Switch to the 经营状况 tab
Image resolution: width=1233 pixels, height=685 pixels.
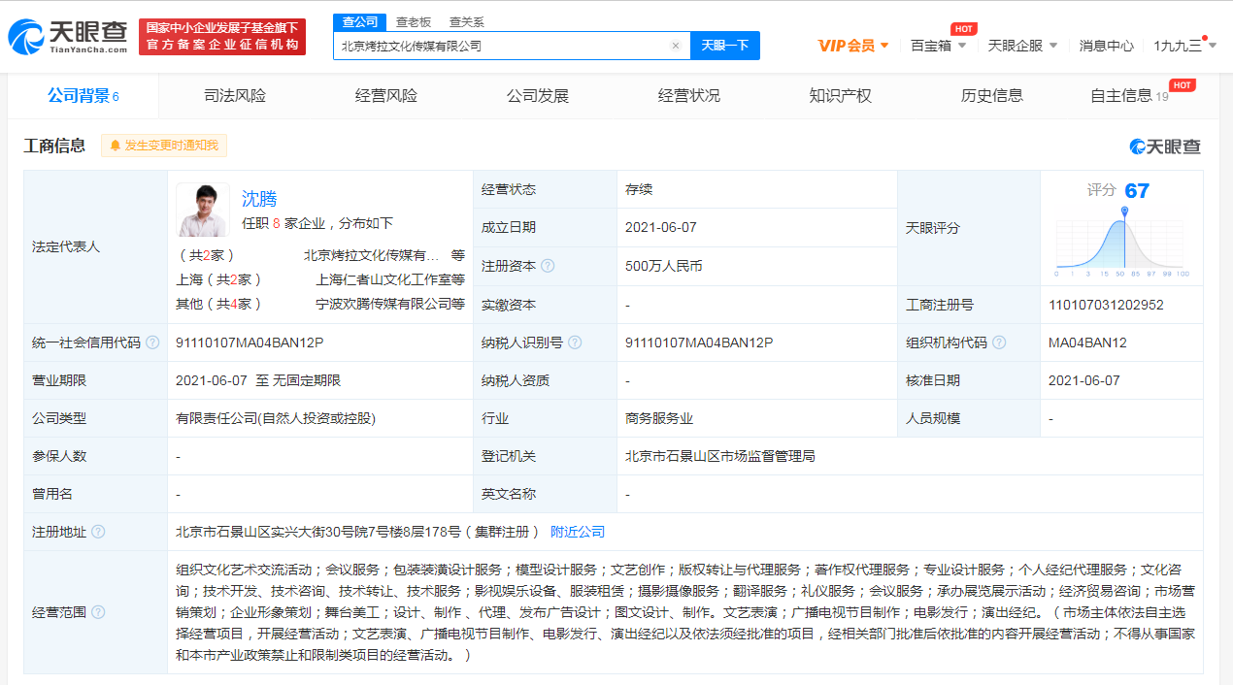689,96
